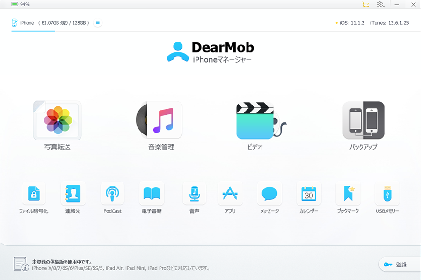421x280 pixels.
Task: Open device menu next to iPhone storage
Action: 98,23
